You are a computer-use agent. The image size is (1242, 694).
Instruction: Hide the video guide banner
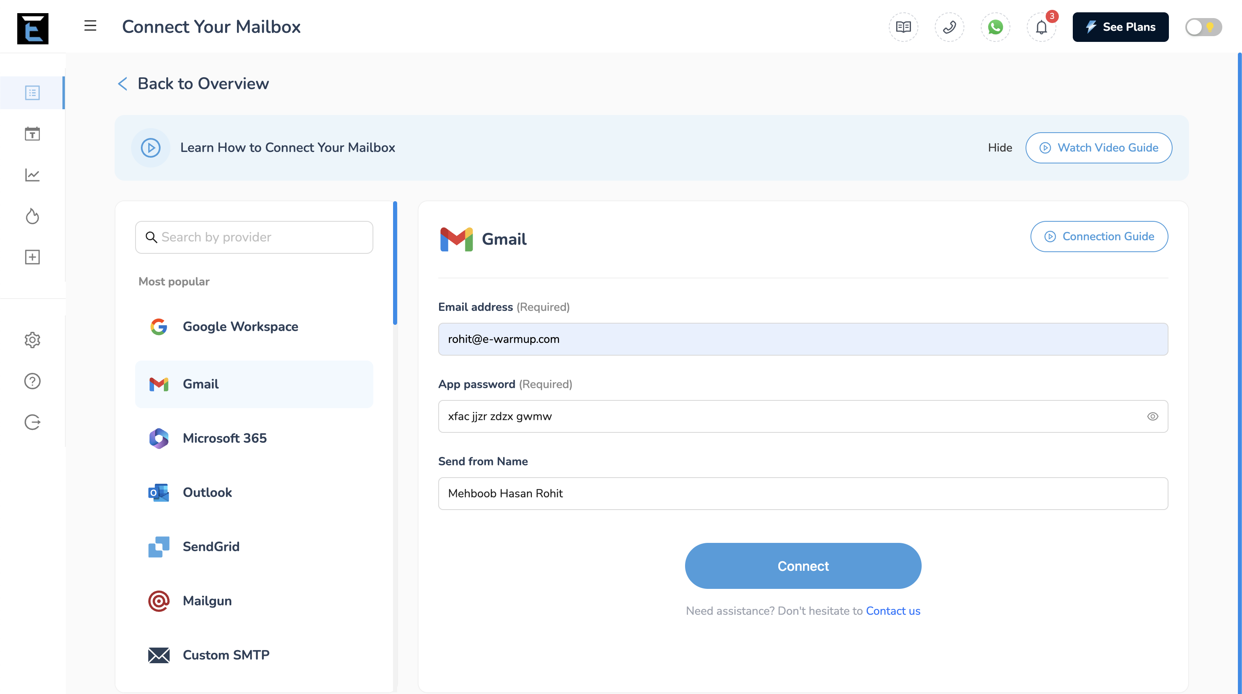coord(1000,148)
